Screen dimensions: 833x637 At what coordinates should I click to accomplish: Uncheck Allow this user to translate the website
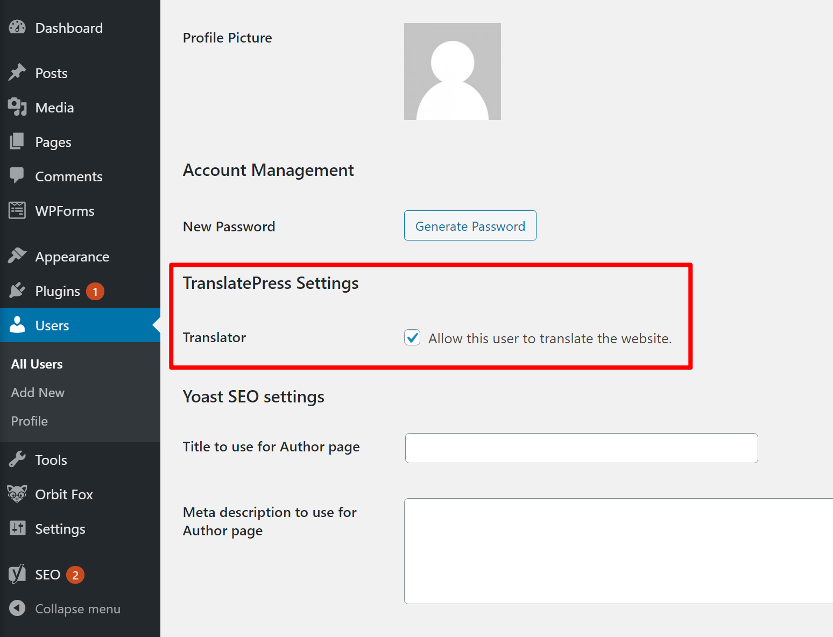click(412, 337)
